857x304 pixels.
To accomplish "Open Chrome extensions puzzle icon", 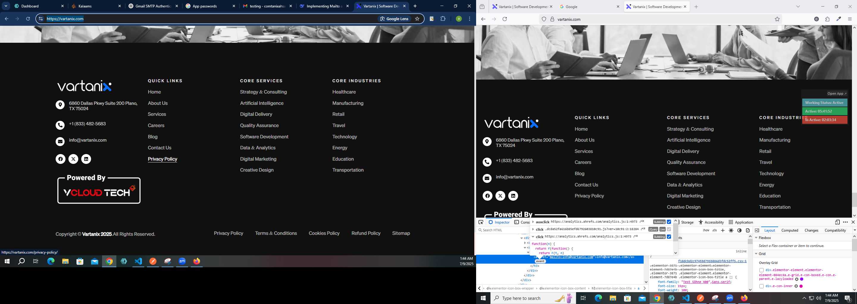I will coord(443,19).
